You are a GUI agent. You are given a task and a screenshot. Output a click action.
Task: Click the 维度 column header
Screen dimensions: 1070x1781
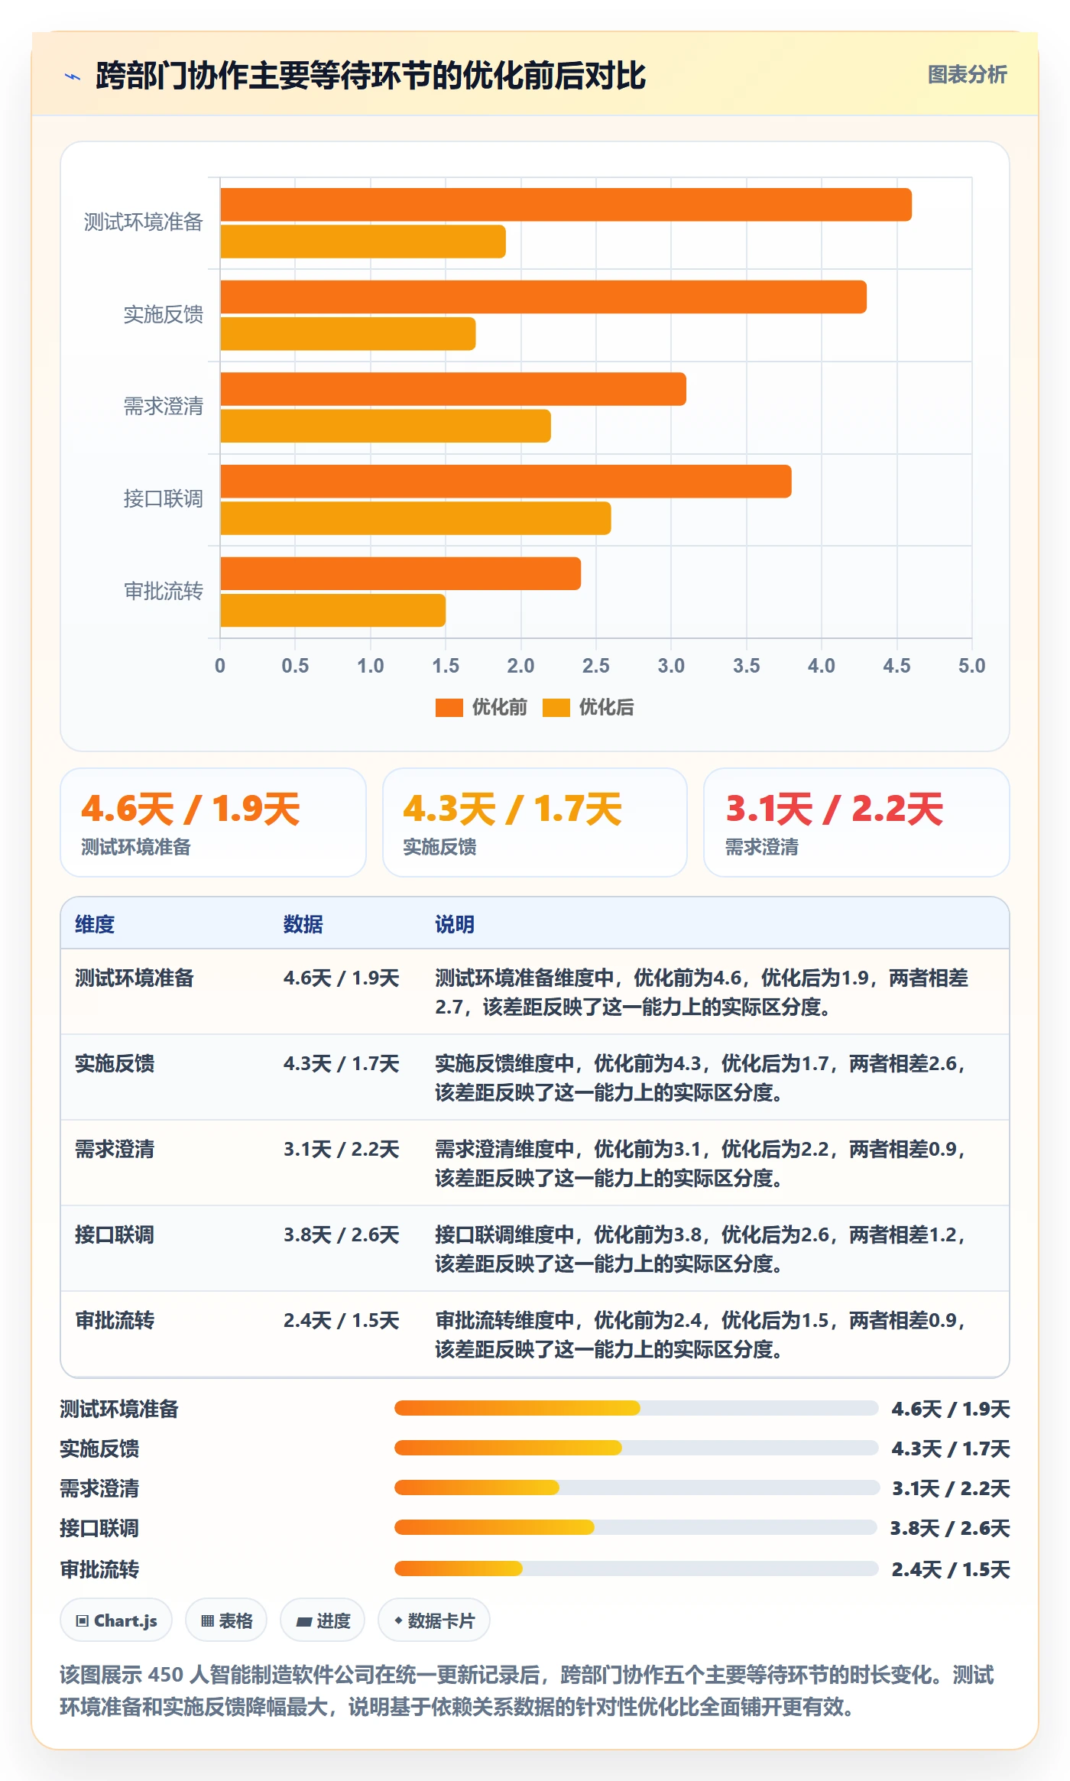95,924
